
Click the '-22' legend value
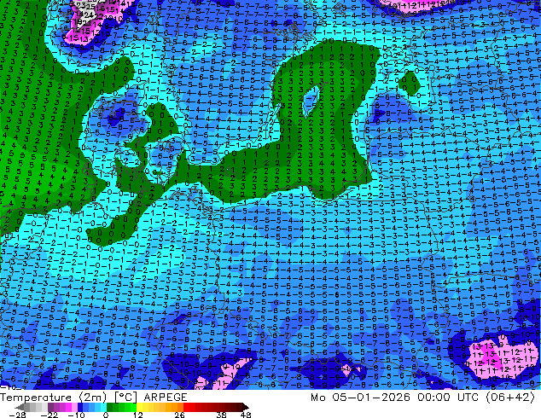tap(49, 415)
